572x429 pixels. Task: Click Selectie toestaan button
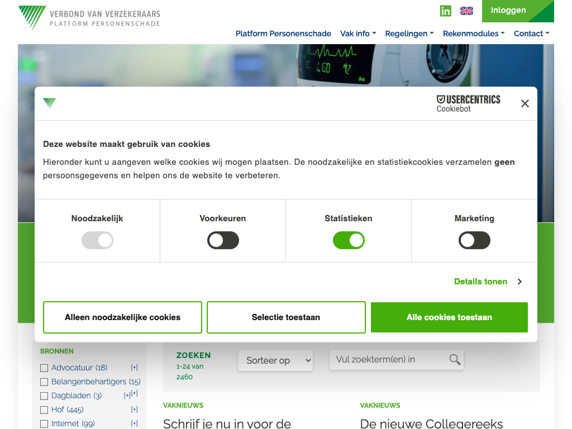coord(286,317)
